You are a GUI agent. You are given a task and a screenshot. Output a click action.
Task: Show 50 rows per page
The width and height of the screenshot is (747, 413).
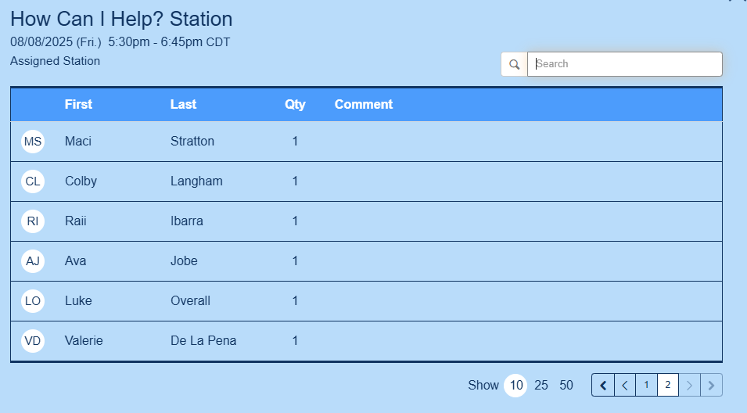click(x=566, y=385)
